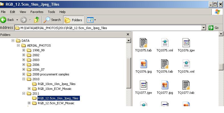Select the 2008 procurement samples folder
Viewport: 224px width, 113px height.
51,74
